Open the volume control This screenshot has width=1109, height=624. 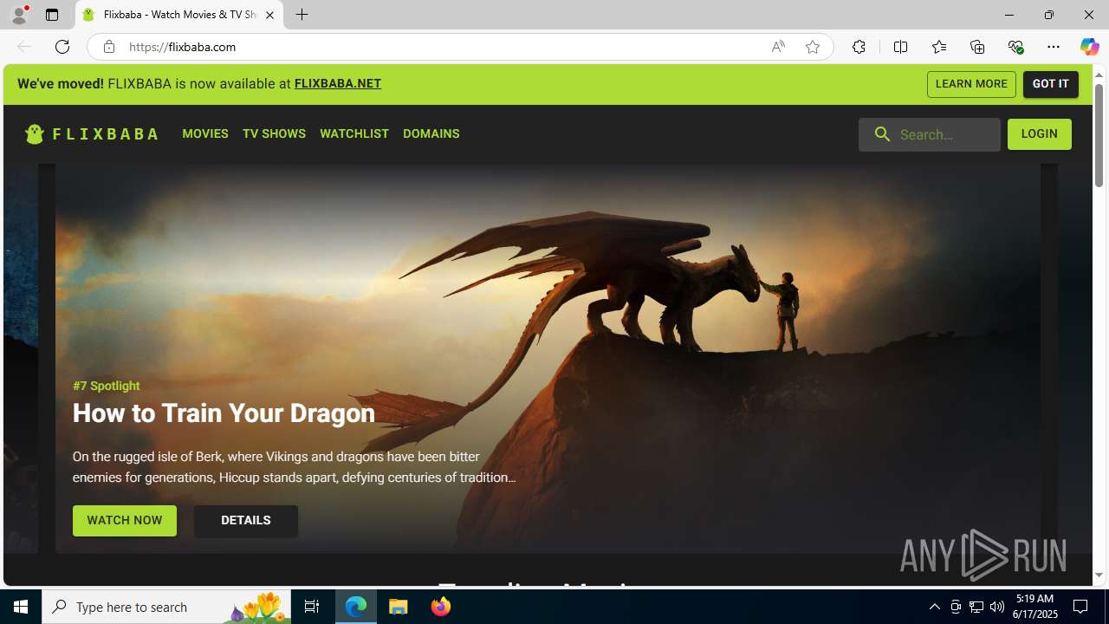997,607
